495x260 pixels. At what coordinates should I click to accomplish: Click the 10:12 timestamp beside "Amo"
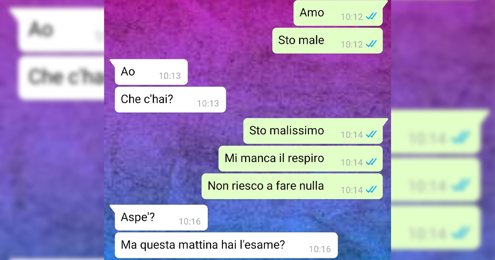coord(352,17)
